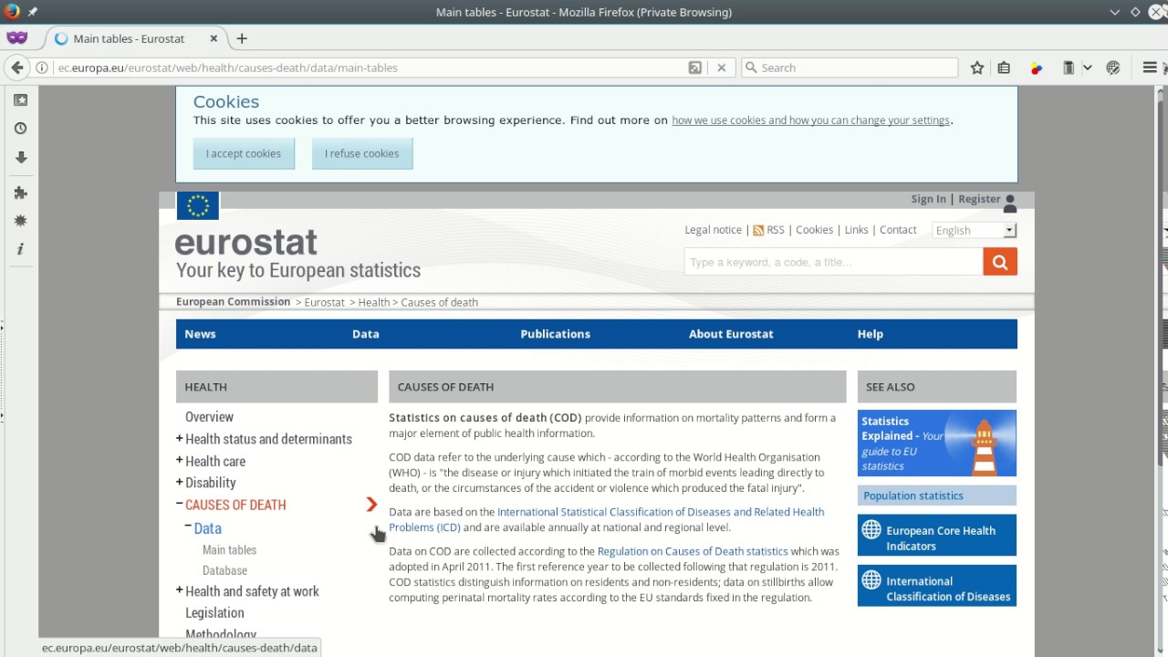Click the EU flag logo

(x=198, y=205)
